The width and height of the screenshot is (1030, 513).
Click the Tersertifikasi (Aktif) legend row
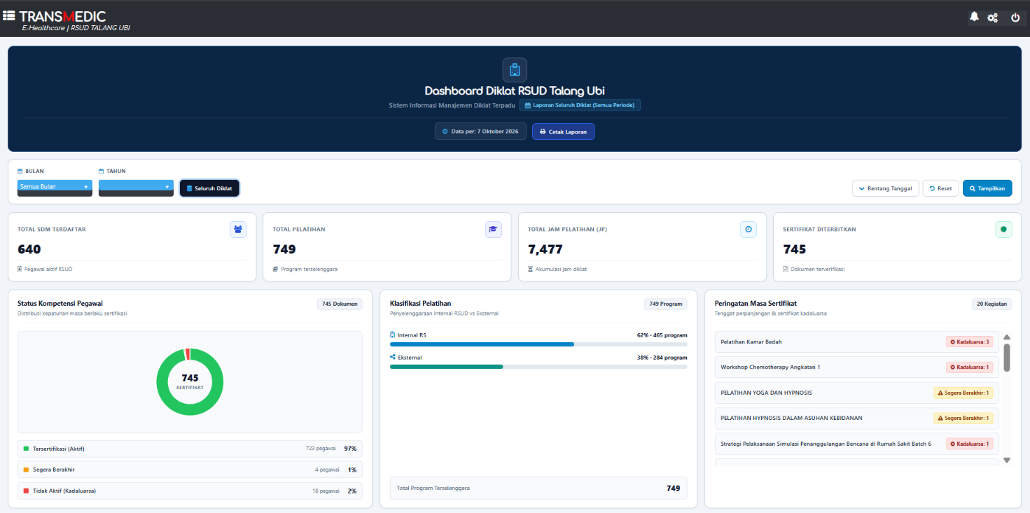(190, 449)
